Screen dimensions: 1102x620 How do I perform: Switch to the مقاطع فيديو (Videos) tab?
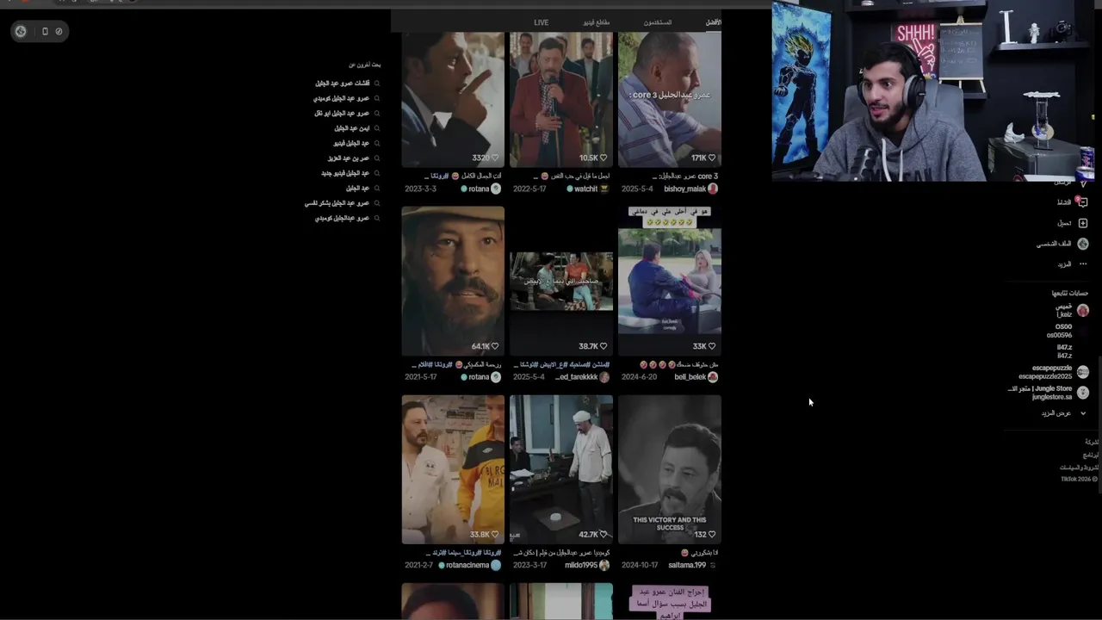pos(596,22)
